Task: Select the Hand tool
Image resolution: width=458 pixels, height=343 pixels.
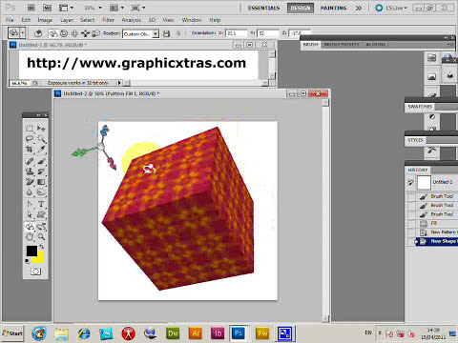Action: pyautogui.click(x=30, y=236)
